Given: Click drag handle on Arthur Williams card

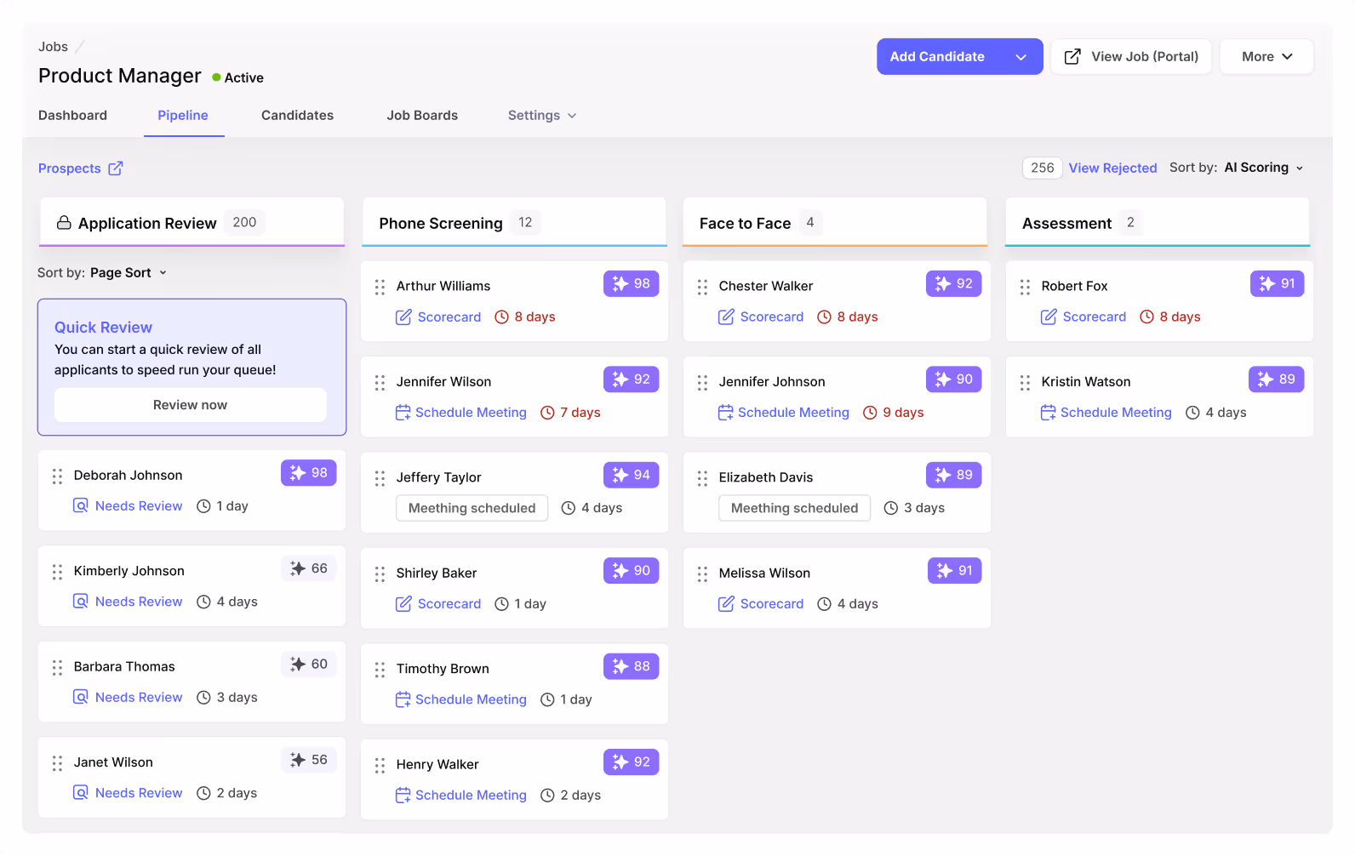Looking at the screenshot, I should point(380,288).
